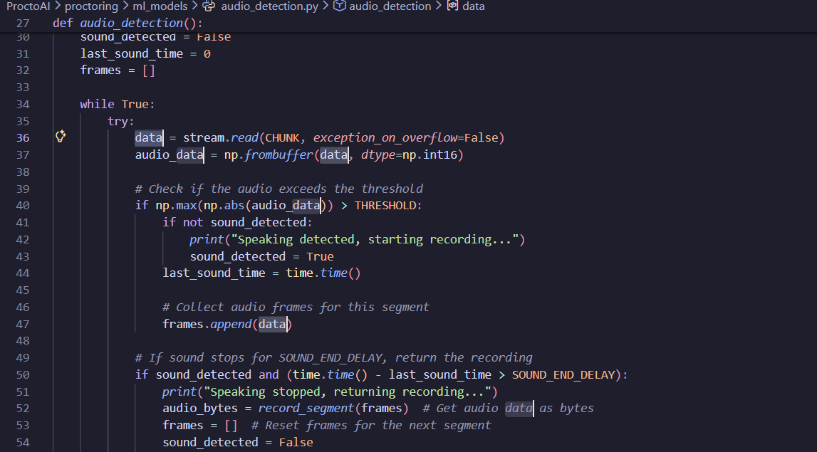Click line number 34 in gutter
817x452 pixels.
point(22,104)
